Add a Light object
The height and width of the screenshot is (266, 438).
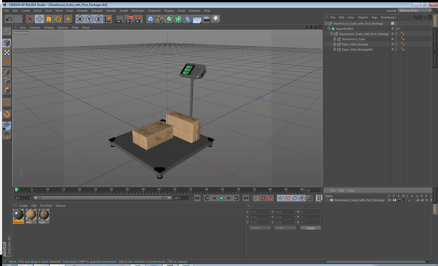pyautogui.click(x=216, y=19)
